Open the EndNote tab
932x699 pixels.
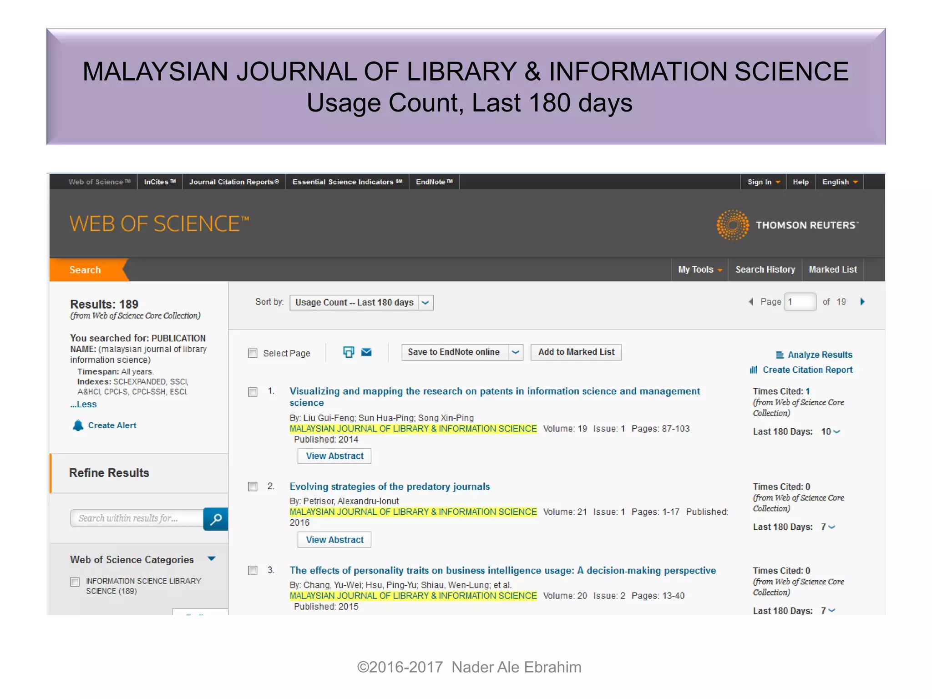pyautogui.click(x=434, y=182)
